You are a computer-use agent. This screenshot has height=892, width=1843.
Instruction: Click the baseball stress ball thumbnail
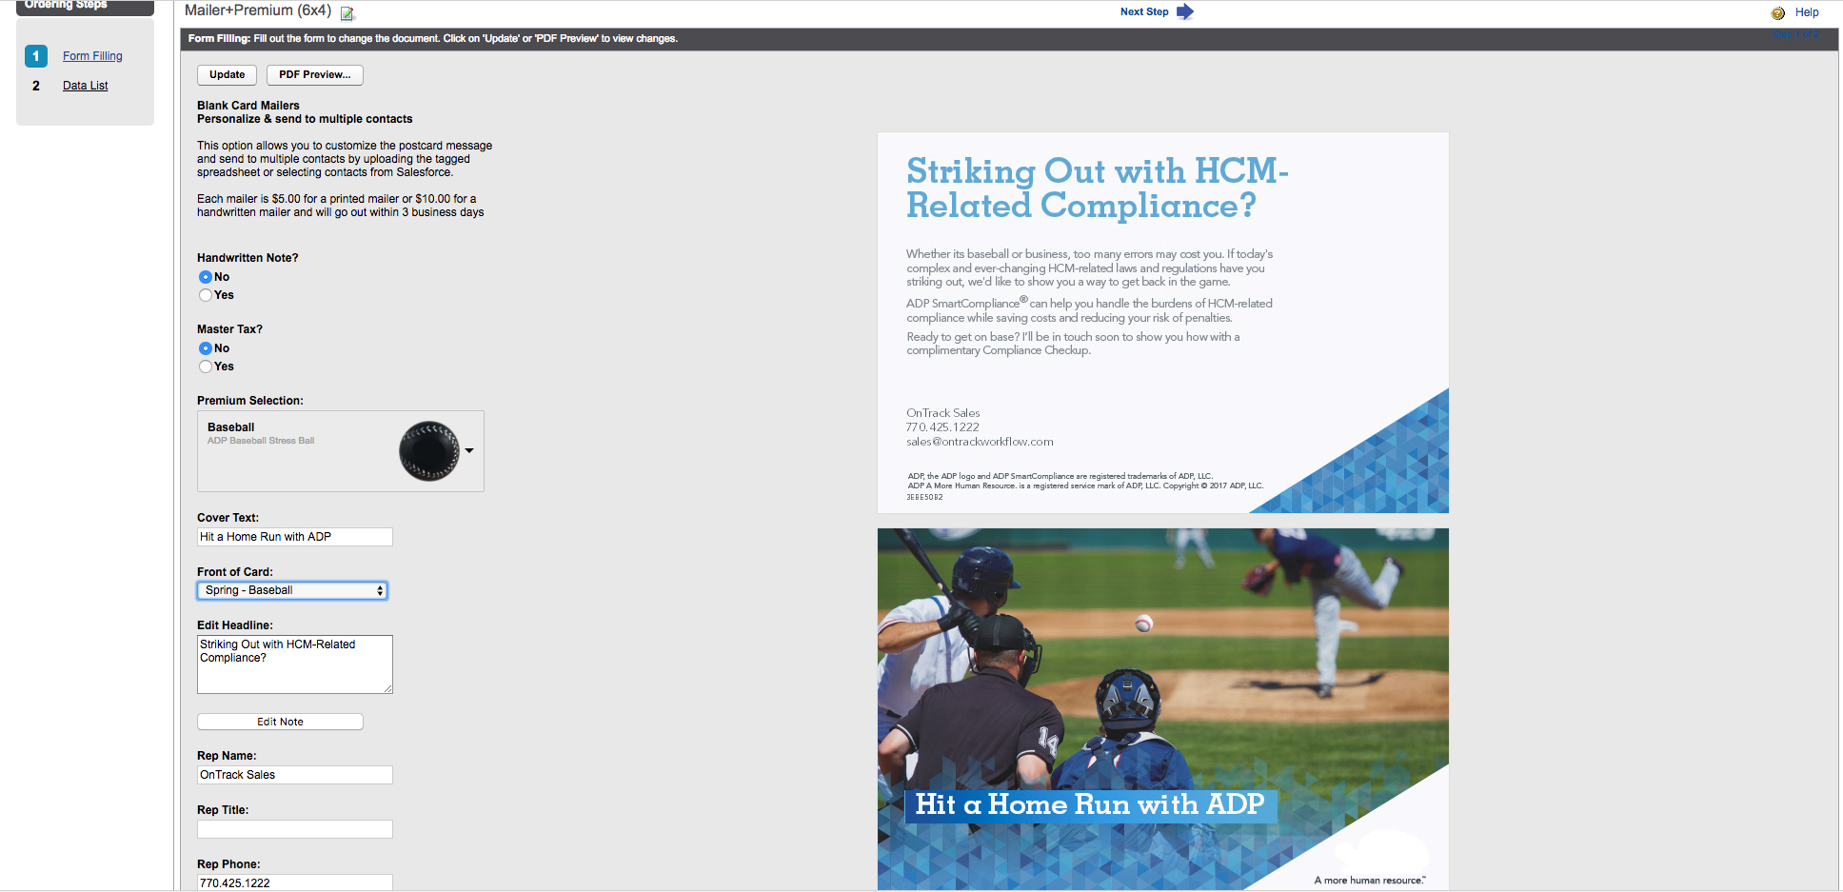pos(429,451)
